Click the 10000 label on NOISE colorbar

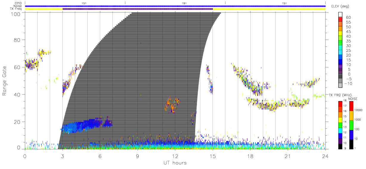[359, 110]
